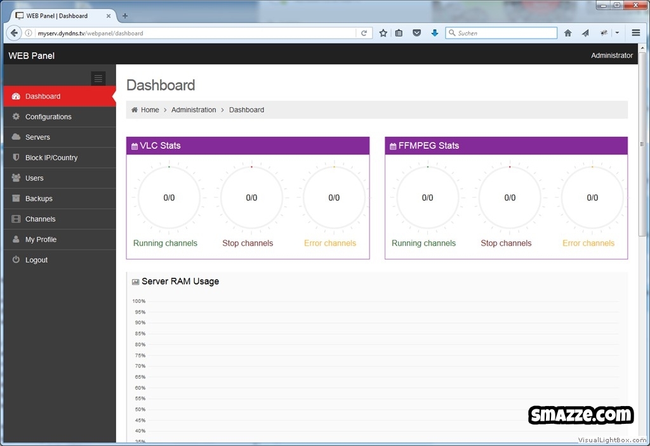Viewport: 650px width, 446px height.
Task: Click the Channels film strip icon
Action: click(x=16, y=219)
